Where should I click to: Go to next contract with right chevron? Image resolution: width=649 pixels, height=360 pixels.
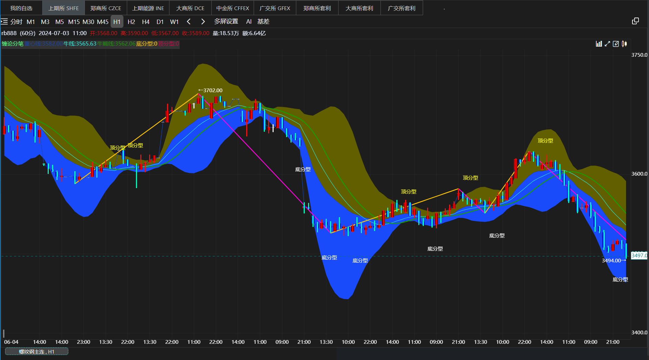pos(203,22)
